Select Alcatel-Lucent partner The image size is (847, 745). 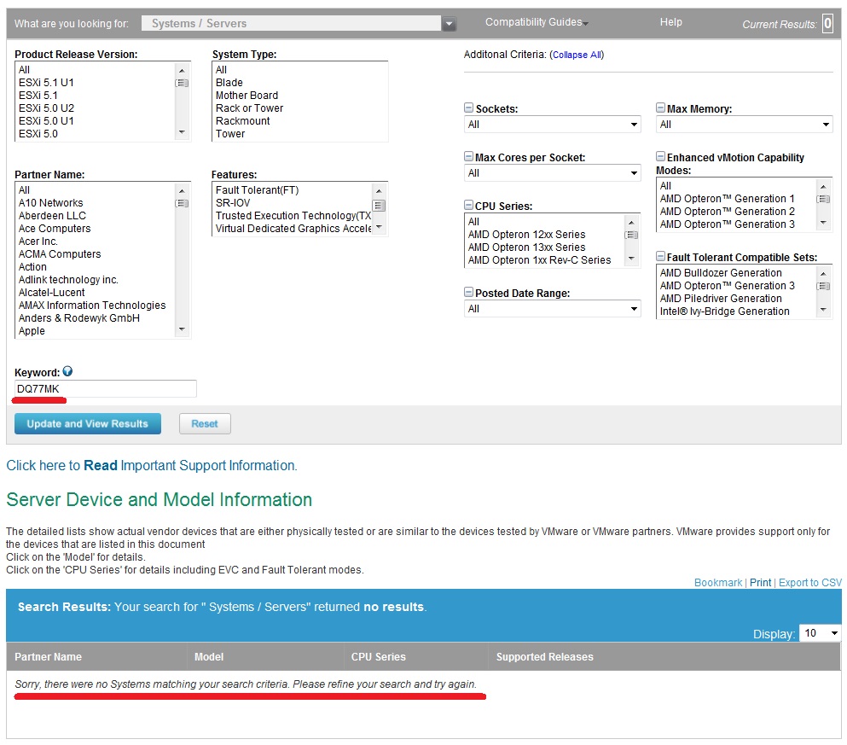[x=51, y=292]
